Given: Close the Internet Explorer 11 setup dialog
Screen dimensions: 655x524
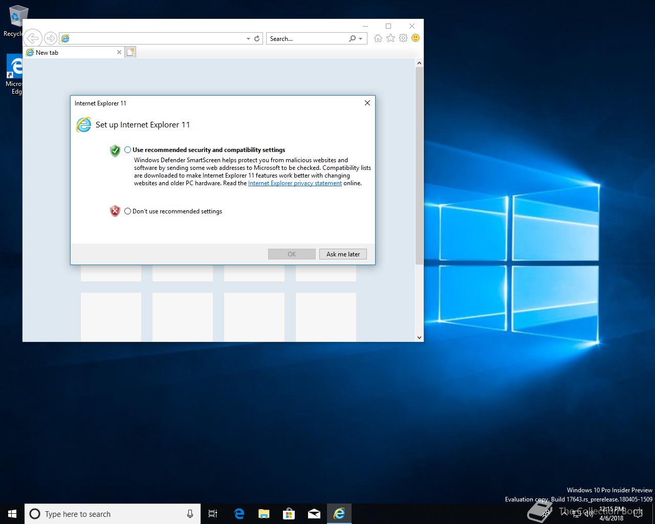Looking at the screenshot, I should coord(367,103).
